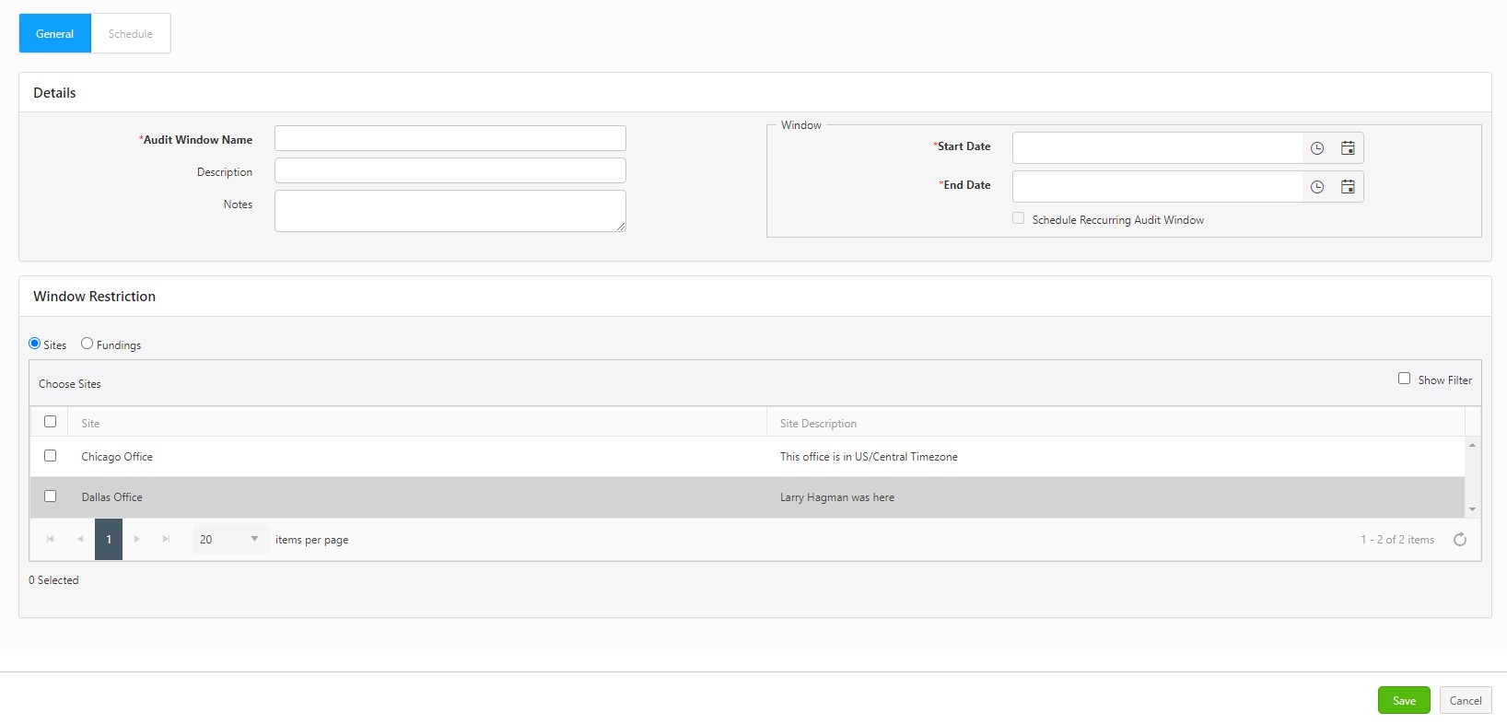Open time picker for End Date
The image size is (1507, 724).
[x=1317, y=187]
